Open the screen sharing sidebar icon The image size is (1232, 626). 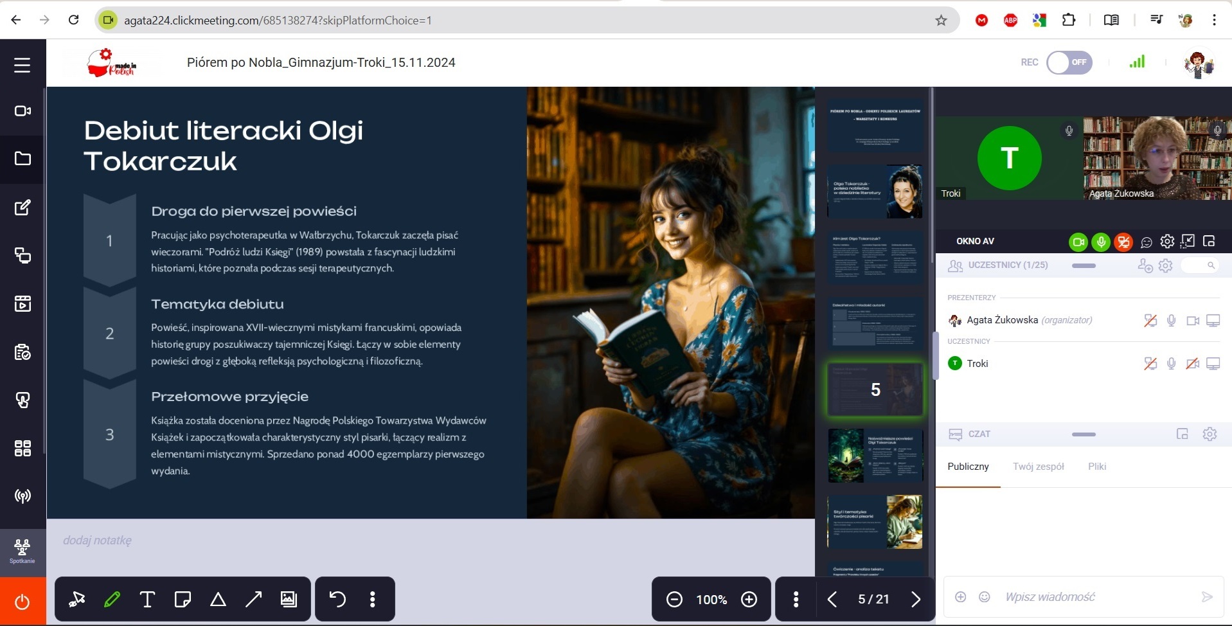(22, 256)
